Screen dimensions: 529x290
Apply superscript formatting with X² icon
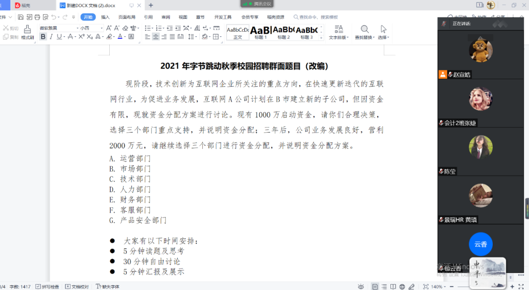[x=81, y=37]
